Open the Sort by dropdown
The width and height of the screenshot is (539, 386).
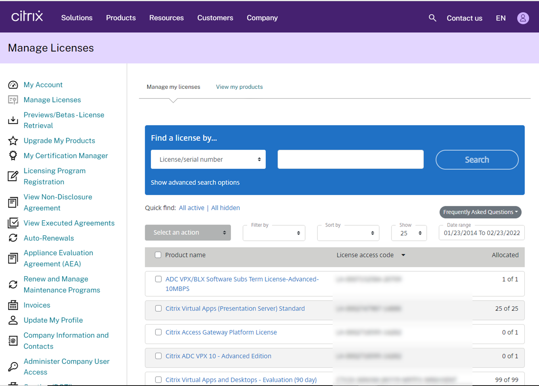(348, 233)
